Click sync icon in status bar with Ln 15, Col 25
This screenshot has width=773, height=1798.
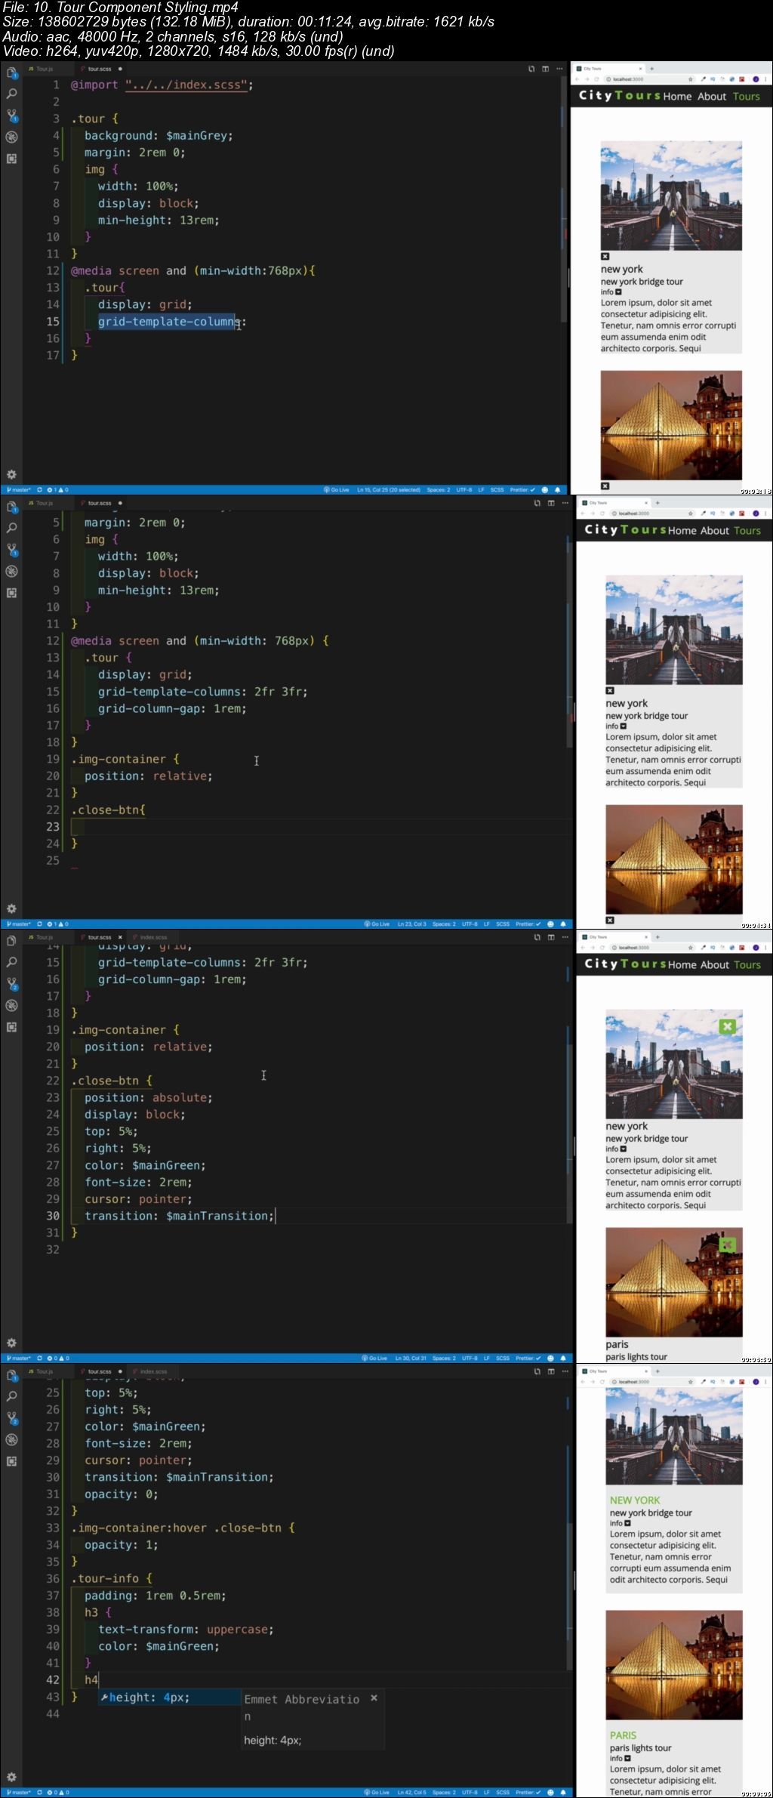tap(39, 489)
